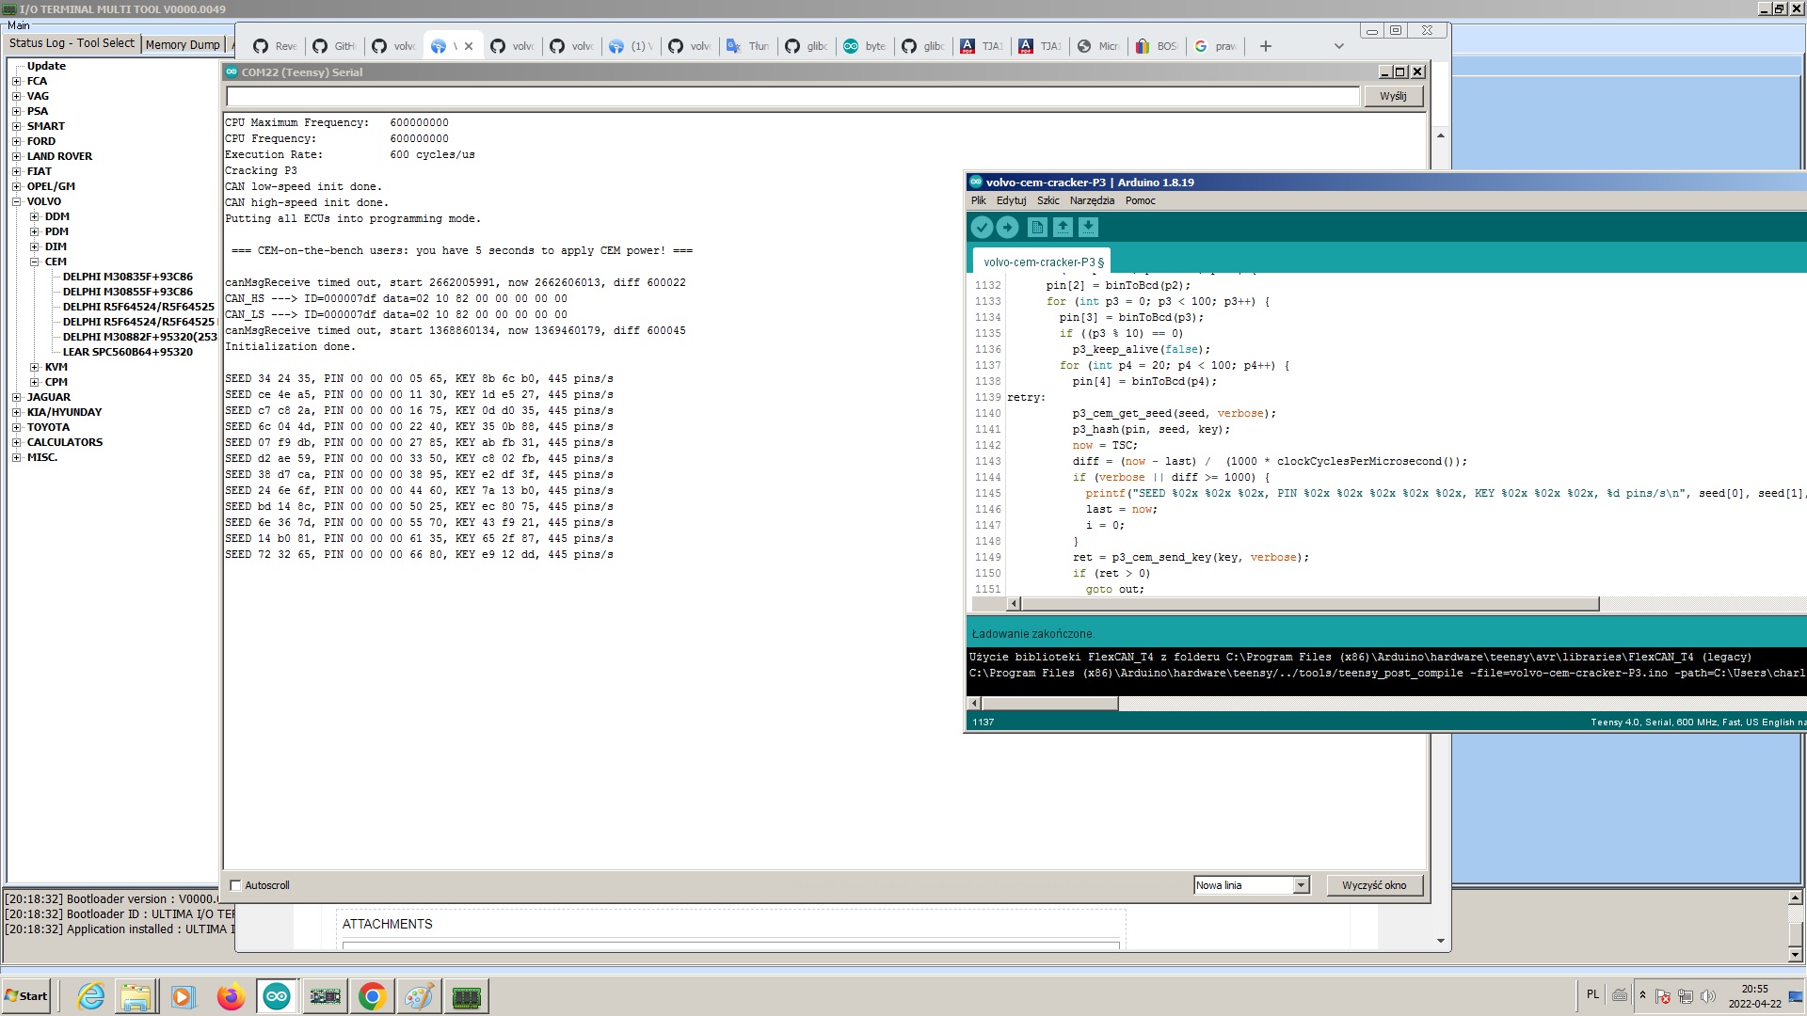The image size is (1807, 1016).
Task: Select LEAR SPC560B64+95320 tree item
Action: tap(127, 352)
